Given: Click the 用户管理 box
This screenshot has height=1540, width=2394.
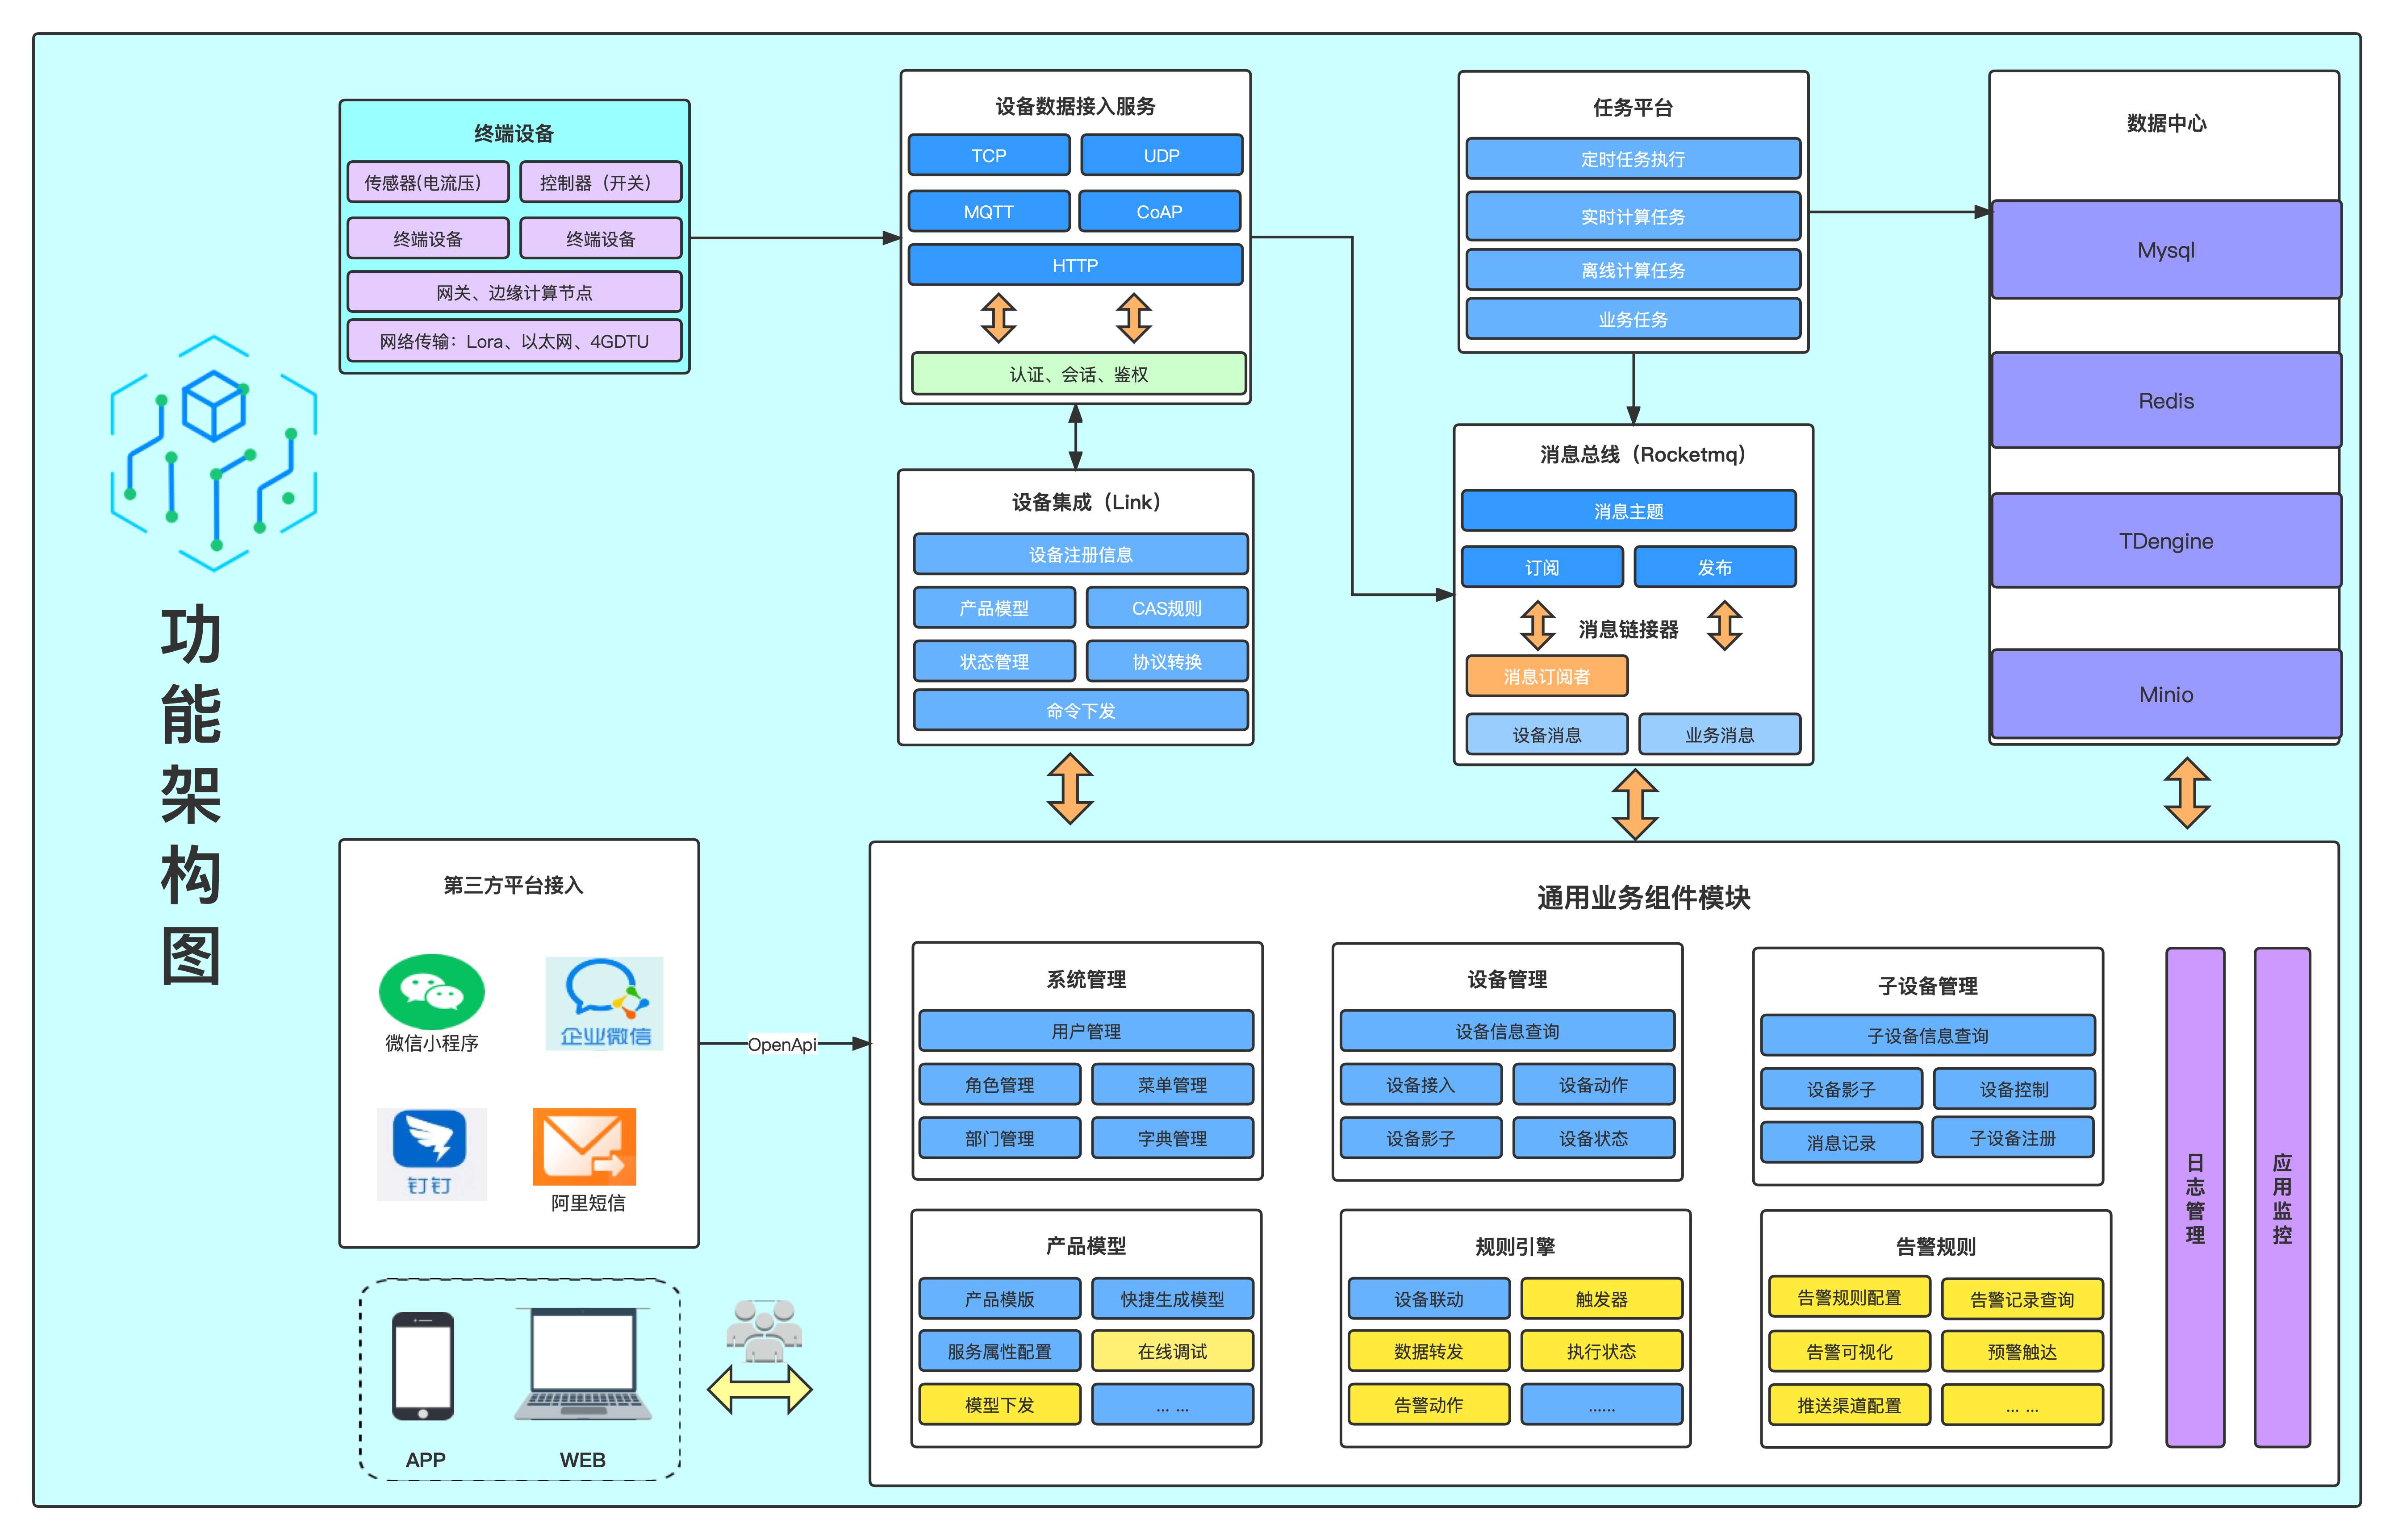Looking at the screenshot, I should (1086, 1031).
